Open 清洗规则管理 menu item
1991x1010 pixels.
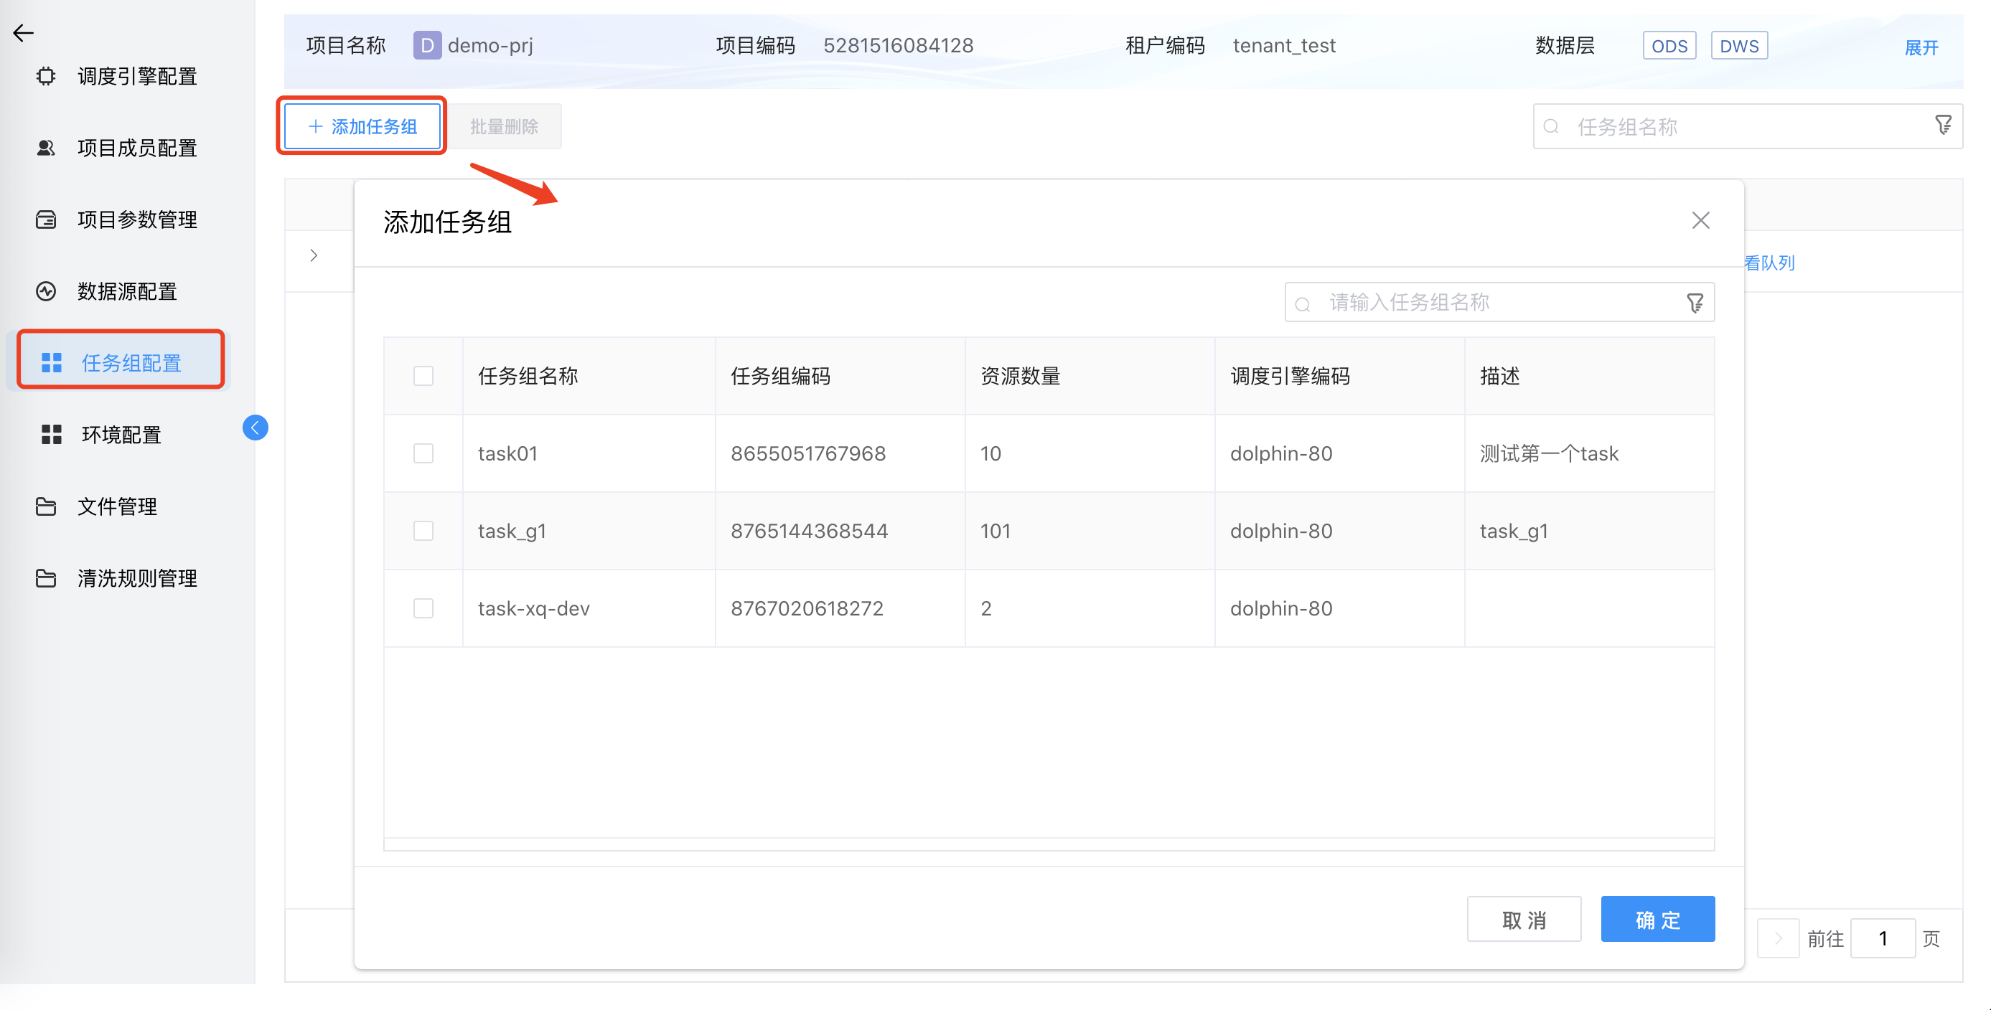pyautogui.click(x=137, y=578)
